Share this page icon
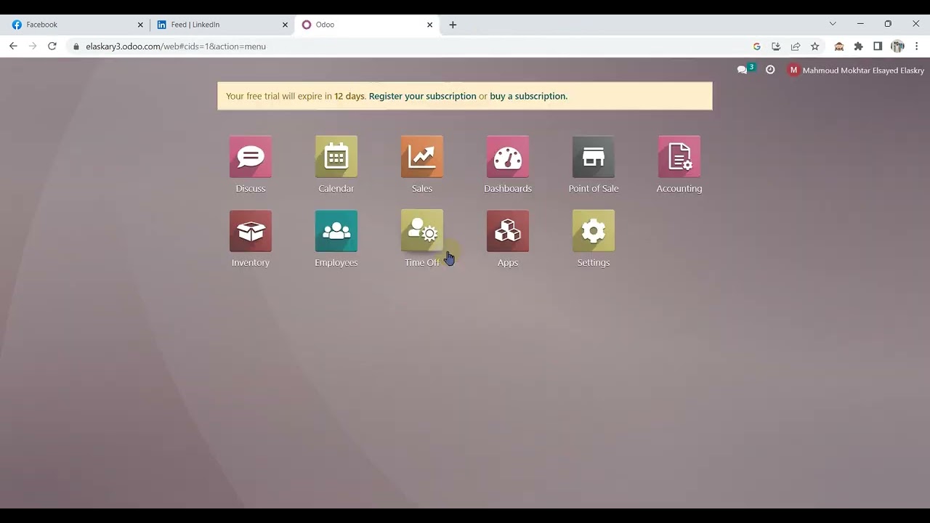Viewport: 930px width, 523px height. tap(796, 46)
